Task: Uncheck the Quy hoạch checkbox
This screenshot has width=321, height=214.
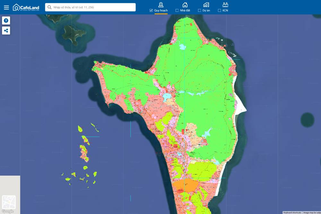Action: (x=151, y=11)
